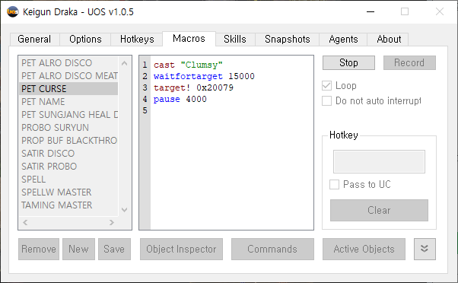
Task: Switch to the Options tab
Action: point(85,39)
